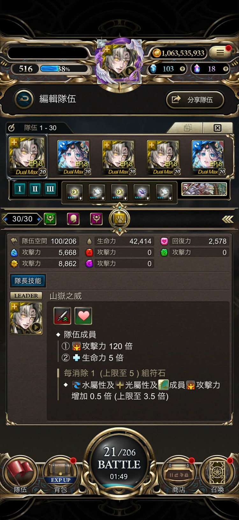Collapse the team details panel arrows
This screenshot has height=520, width=239.
pyautogui.click(x=228, y=219)
